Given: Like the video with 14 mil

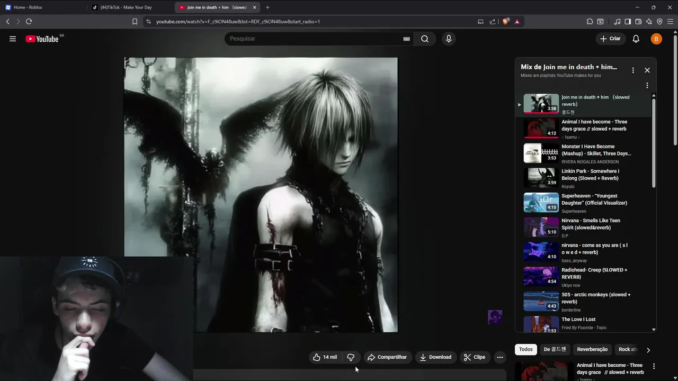Looking at the screenshot, I should tap(325, 357).
